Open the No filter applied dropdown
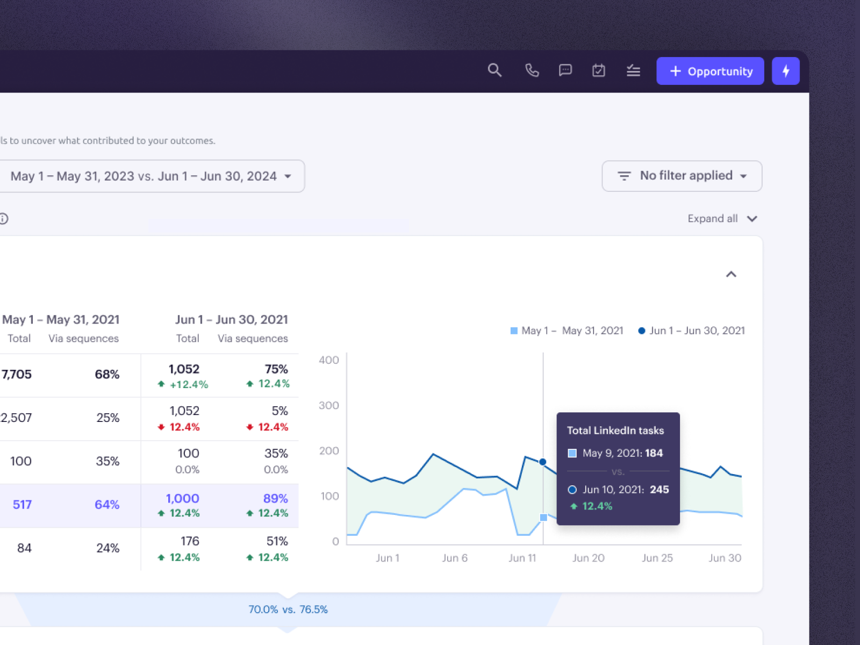 point(682,176)
